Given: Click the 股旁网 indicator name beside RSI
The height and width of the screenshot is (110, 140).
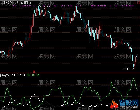Looking at the screenshot, I should tap(5, 75).
